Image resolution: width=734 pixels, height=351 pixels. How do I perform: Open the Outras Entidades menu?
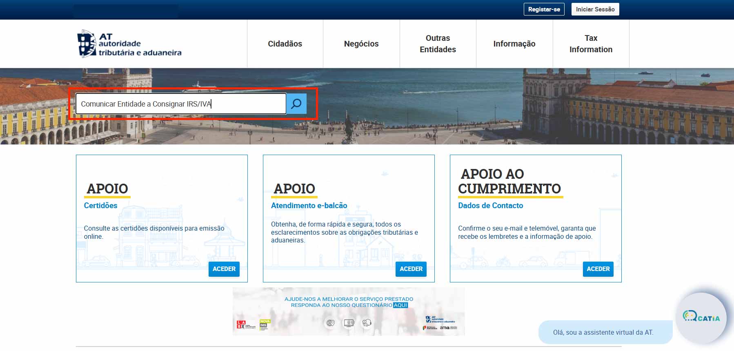coord(438,44)
